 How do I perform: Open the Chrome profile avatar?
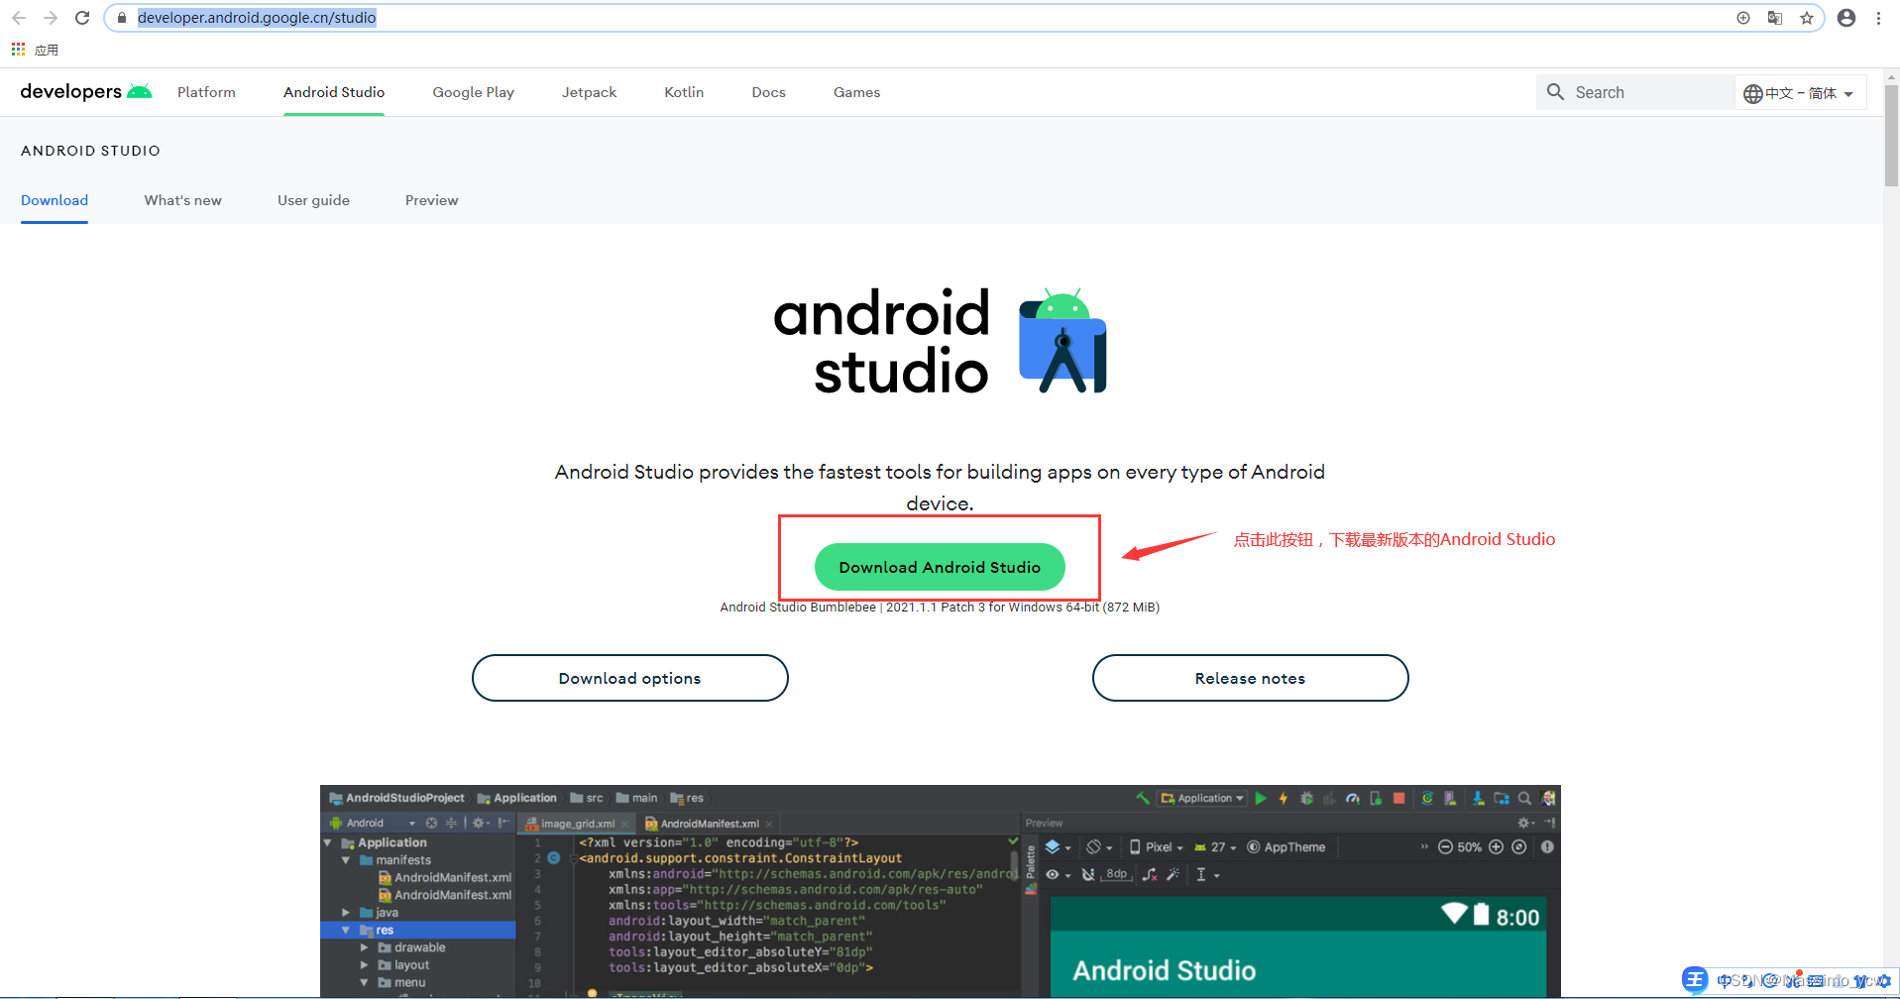point(1846,18)
